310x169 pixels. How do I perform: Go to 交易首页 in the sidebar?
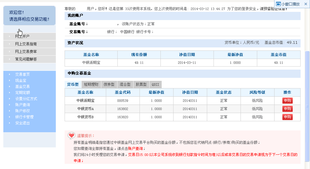[x=22, y=74]
